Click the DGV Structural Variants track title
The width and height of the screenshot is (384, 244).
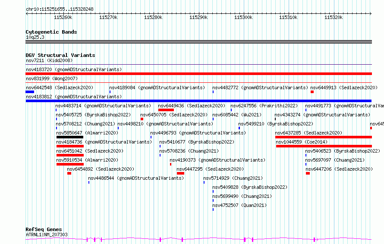pyautogui.click(x=60, y=55)
